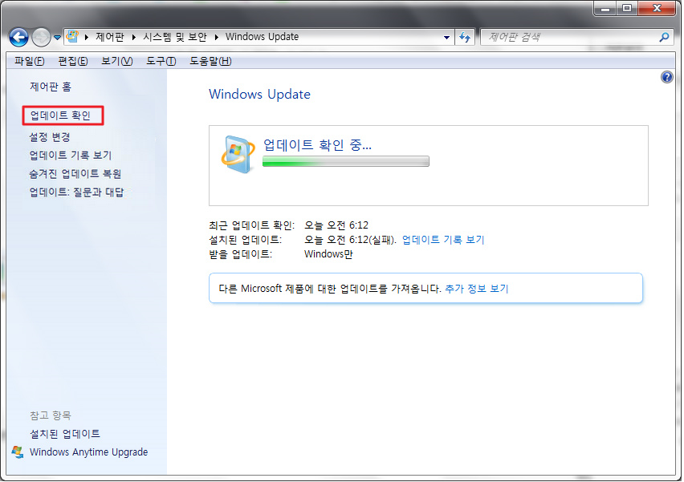Open recent pages dropdown next to navigation arrows
The width and height of the screenshot is (684, 482).
(58, 38)
